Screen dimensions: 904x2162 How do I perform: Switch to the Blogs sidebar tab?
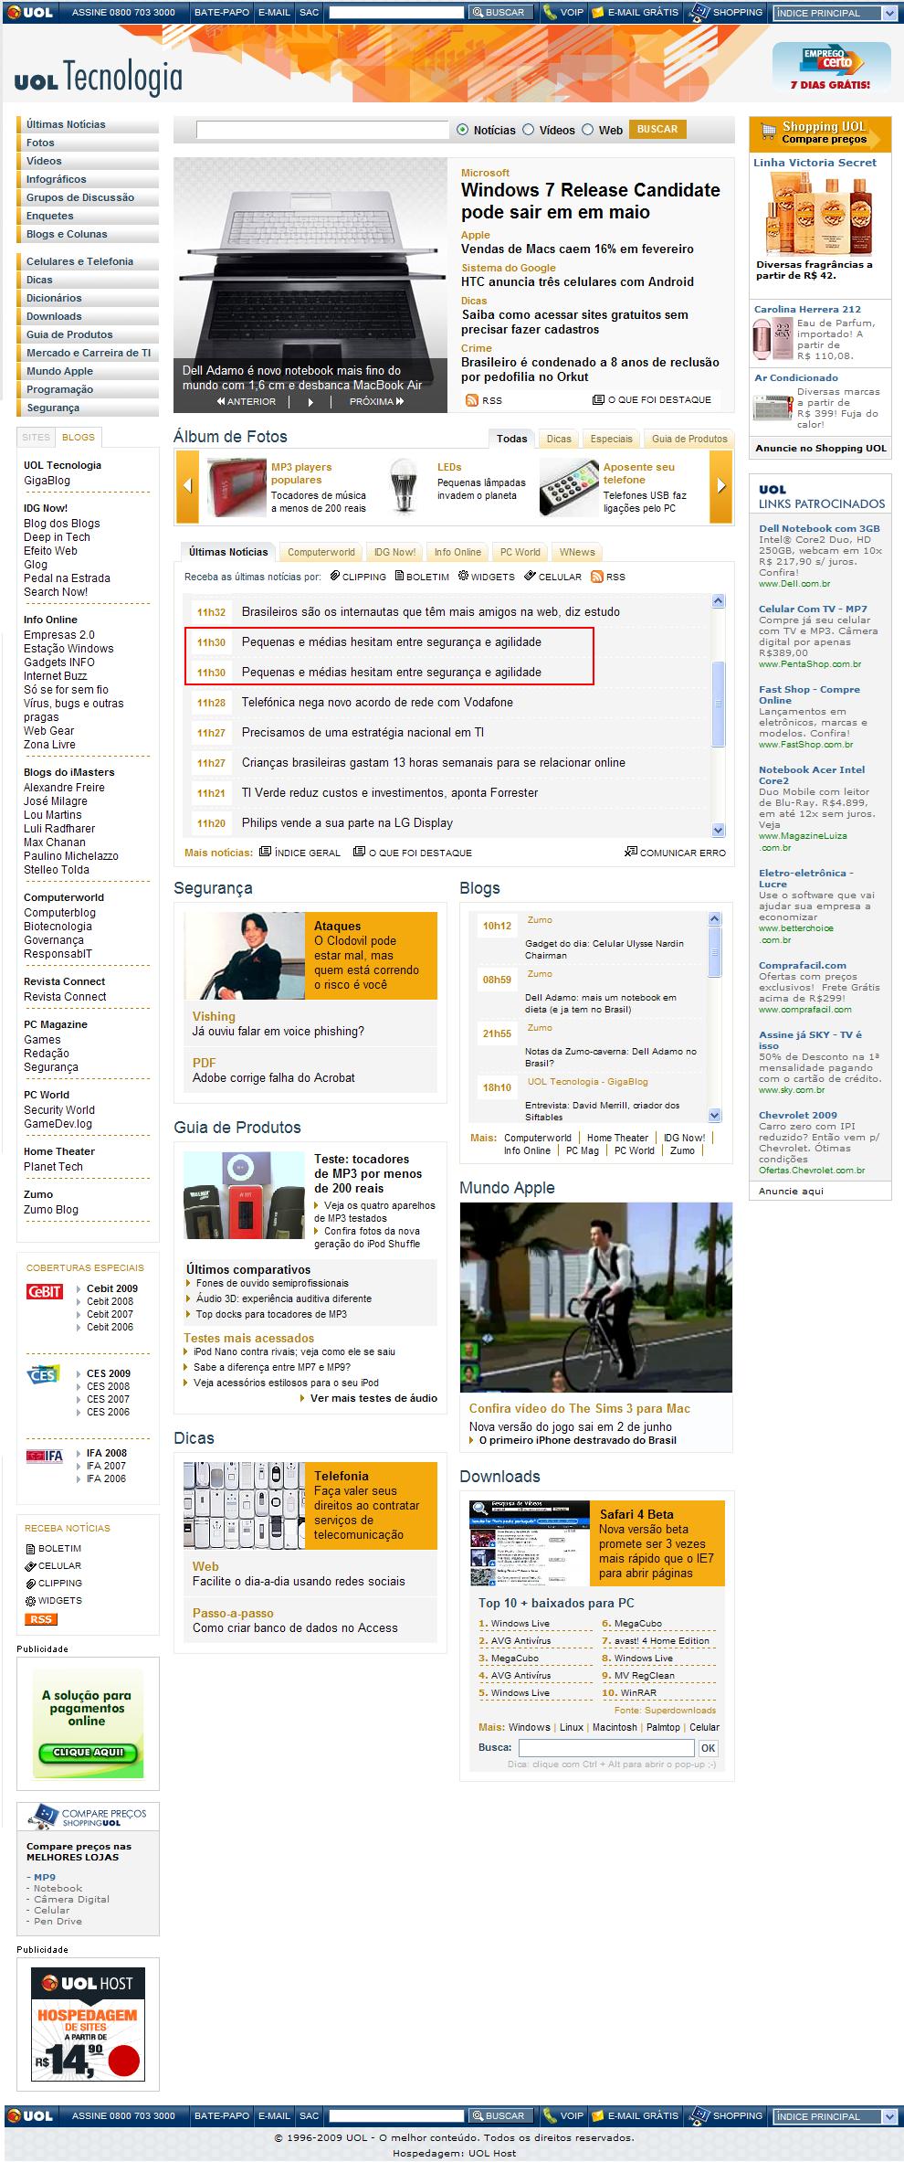[79, 438]
